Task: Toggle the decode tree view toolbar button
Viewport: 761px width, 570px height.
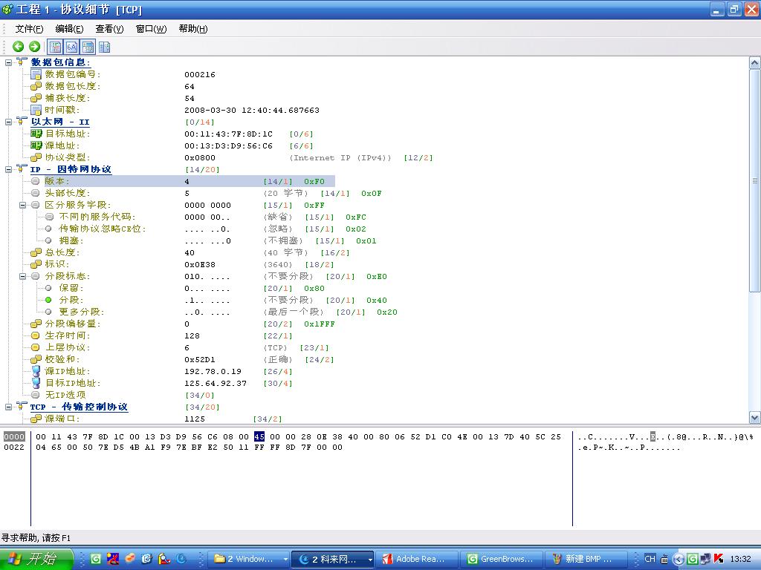Action: pyautogui.click(x=55, y=46)
